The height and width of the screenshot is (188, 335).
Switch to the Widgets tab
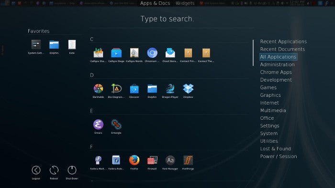[185, 3]
